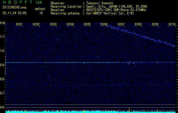Click the 0.6 kHz axis label

2,107
